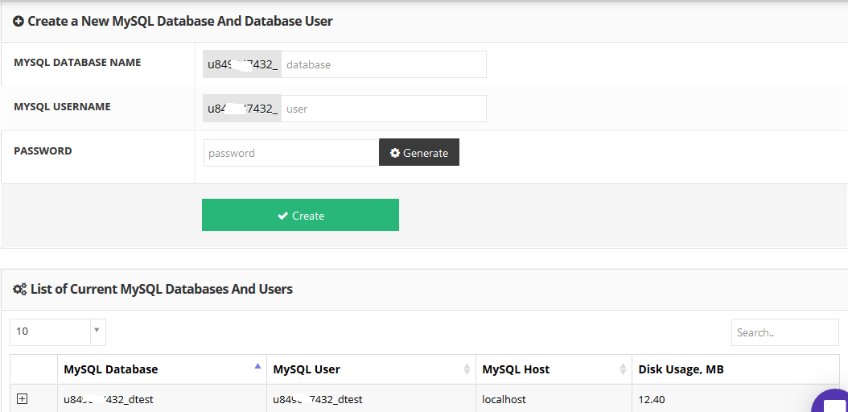Click the database name prefix before the database field
Screen dimensions: 848x412
click(x=242, y=64)
